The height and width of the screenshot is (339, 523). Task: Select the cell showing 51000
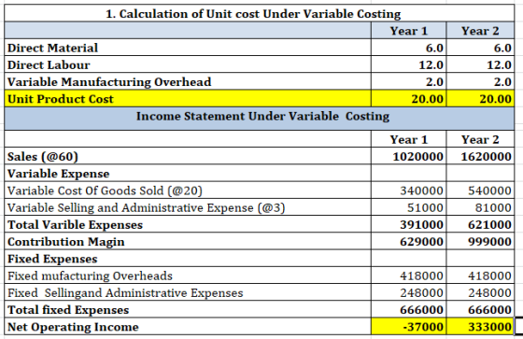409,207
